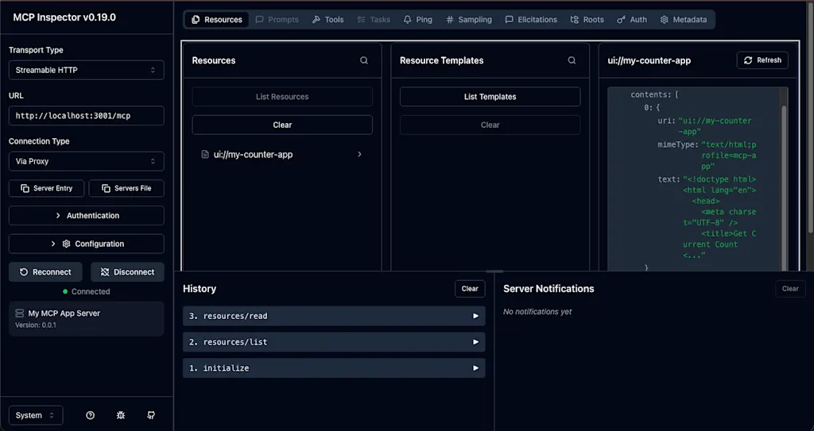
Task: Click the gear icon on the Metadata tab
Action: click(x=664, y=20)
